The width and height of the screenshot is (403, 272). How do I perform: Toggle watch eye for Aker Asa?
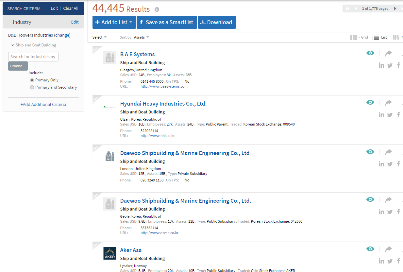pos(370,249)
